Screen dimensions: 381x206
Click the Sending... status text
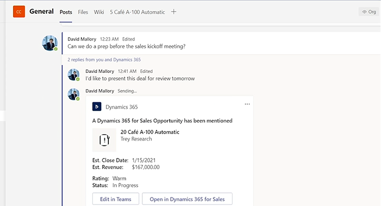[127, 91]
